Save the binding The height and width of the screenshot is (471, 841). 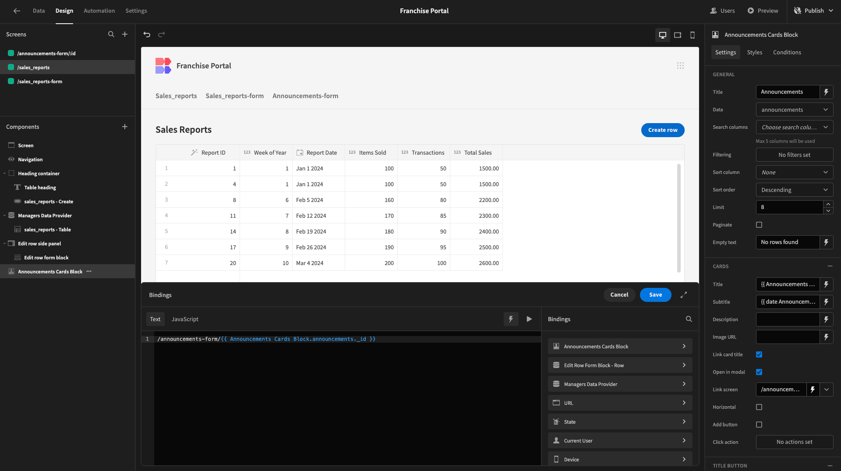point(656,295)
